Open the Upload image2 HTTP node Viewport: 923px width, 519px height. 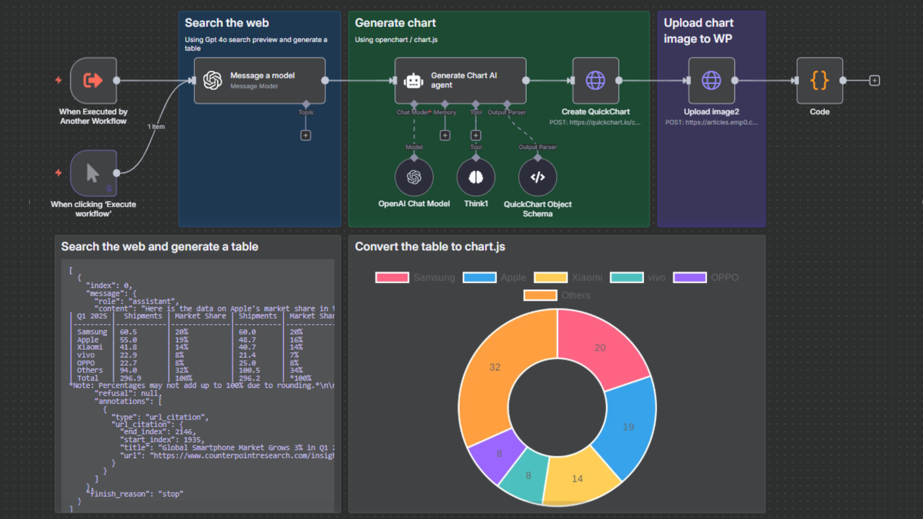(x=711, y=80)
